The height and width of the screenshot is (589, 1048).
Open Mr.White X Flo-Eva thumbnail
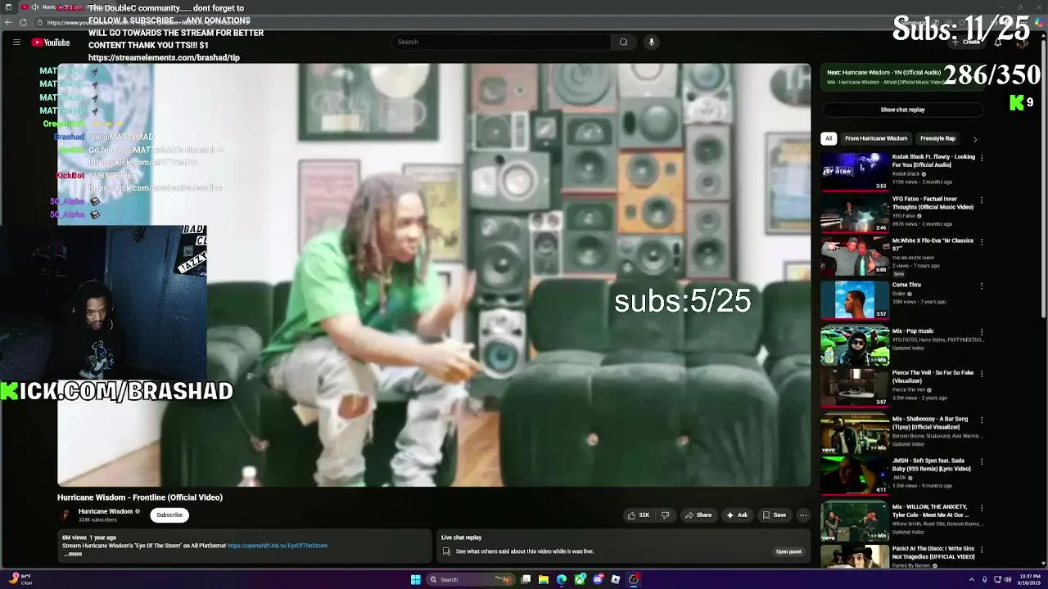[x=855, y=256]
